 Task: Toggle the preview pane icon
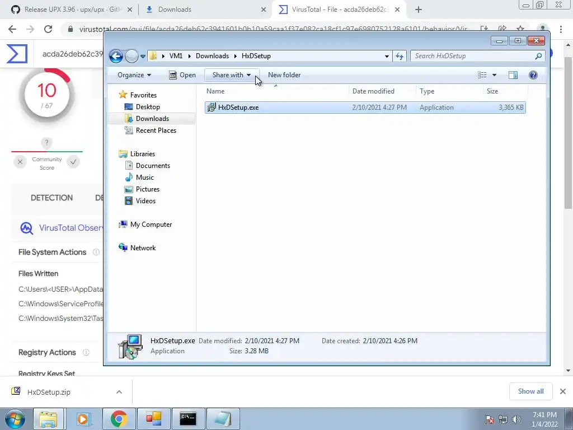[x=513, y=75]
